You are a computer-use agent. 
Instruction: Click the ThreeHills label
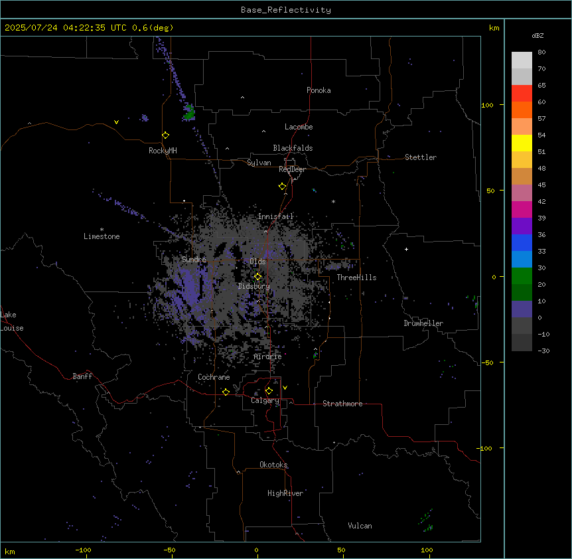(356, 278)
